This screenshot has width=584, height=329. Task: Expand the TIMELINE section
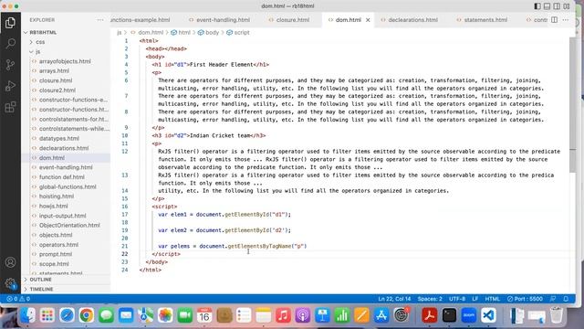point(41,289)
